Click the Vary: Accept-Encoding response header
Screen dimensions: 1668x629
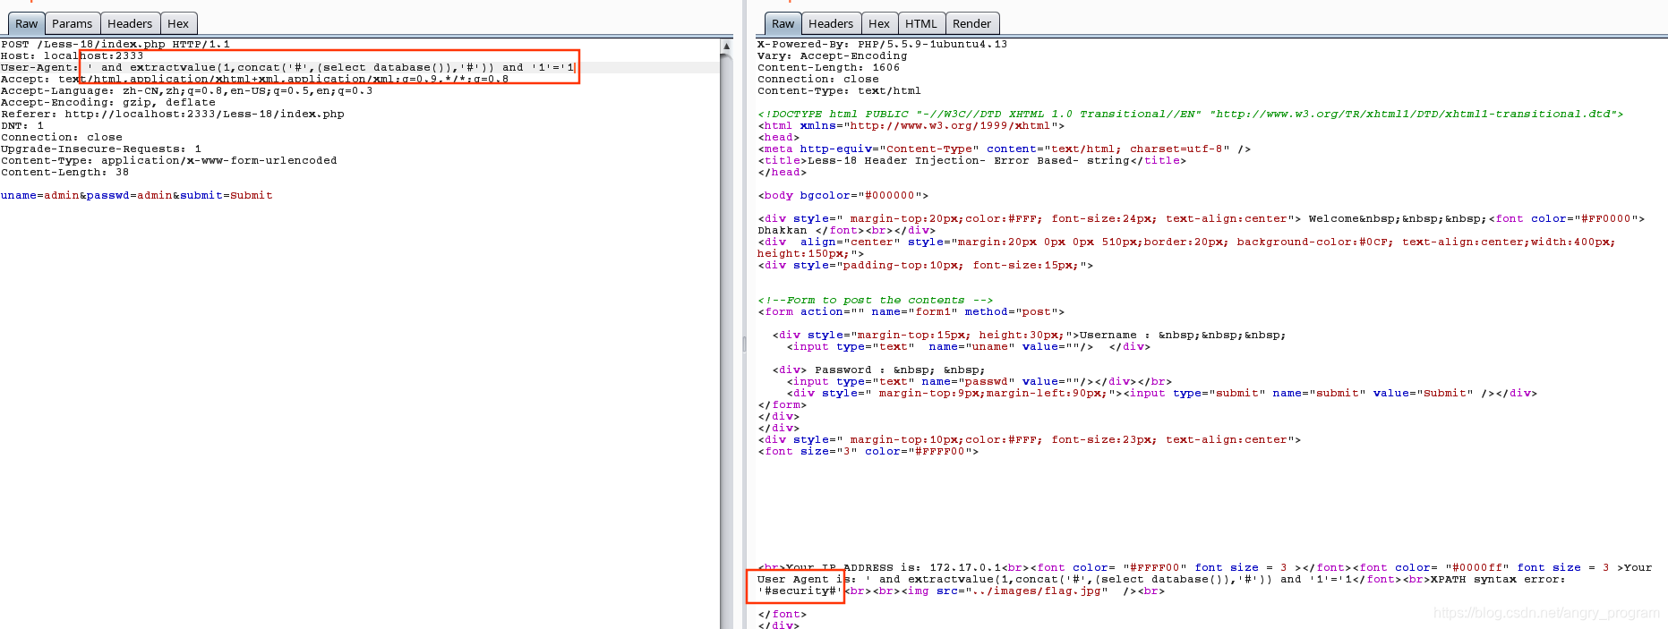832,55
